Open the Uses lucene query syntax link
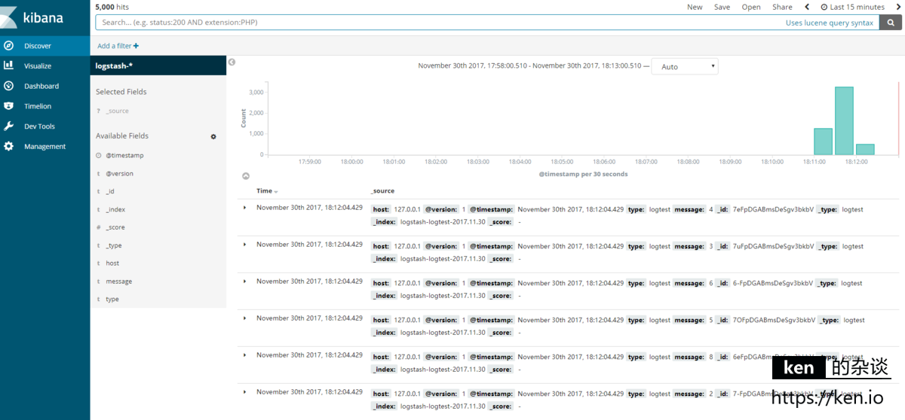Viewport: 905px width, 420px height. 830,23
